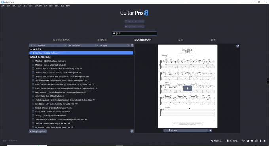Click the new document button
Screen dimensions: 269x146
pyautogui.click(x=134, y=21)
